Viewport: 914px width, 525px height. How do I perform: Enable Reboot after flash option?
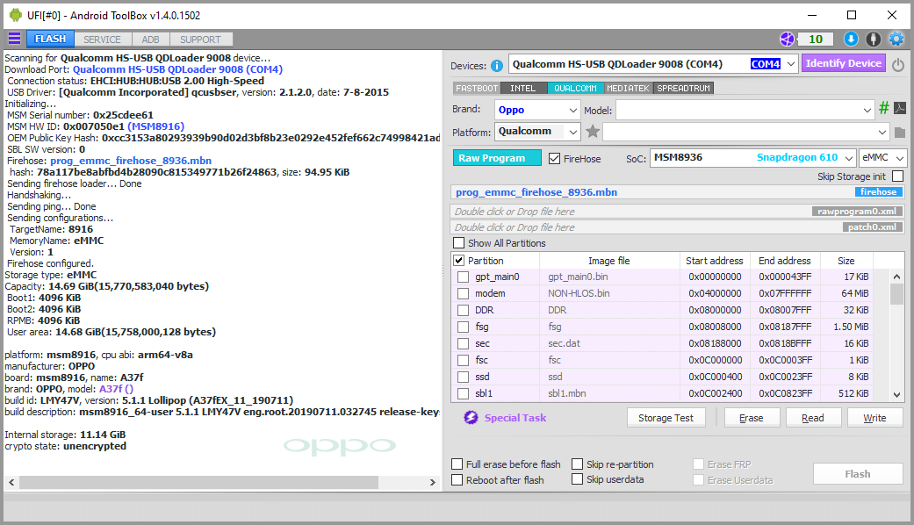[457, 480]
